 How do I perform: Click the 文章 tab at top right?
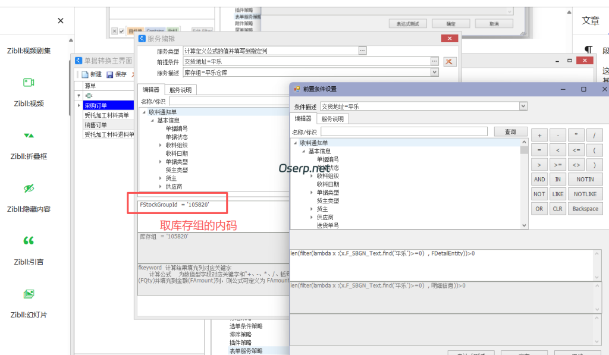591,20
